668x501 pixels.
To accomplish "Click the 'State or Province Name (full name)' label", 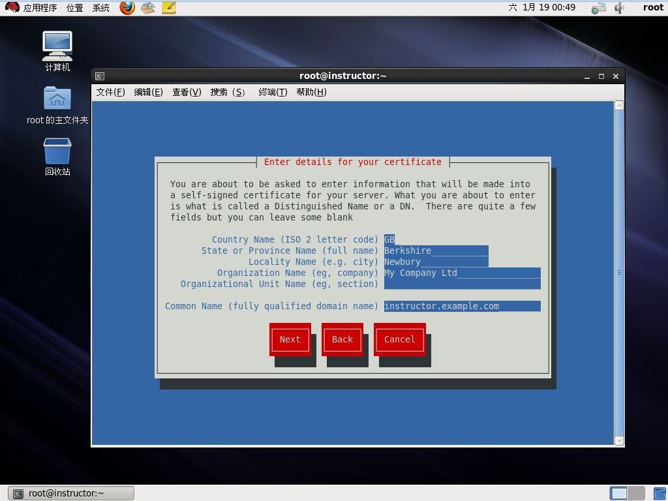I will point(290,250).
